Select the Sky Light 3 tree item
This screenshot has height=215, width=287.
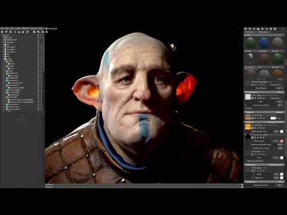(x=11, y=52)
